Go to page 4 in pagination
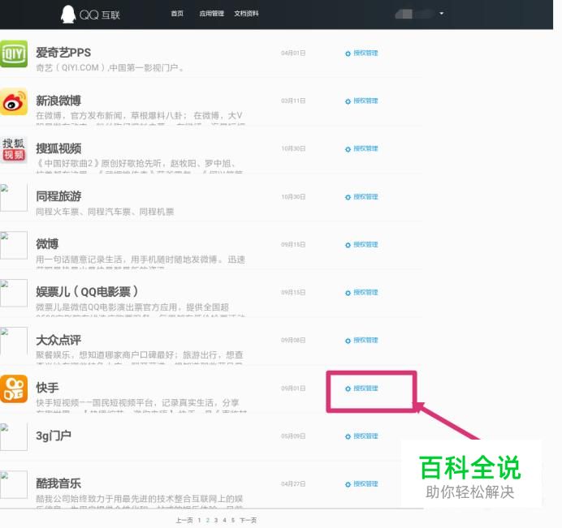Screen dimensions: 562x528 (x=224, y=520)
